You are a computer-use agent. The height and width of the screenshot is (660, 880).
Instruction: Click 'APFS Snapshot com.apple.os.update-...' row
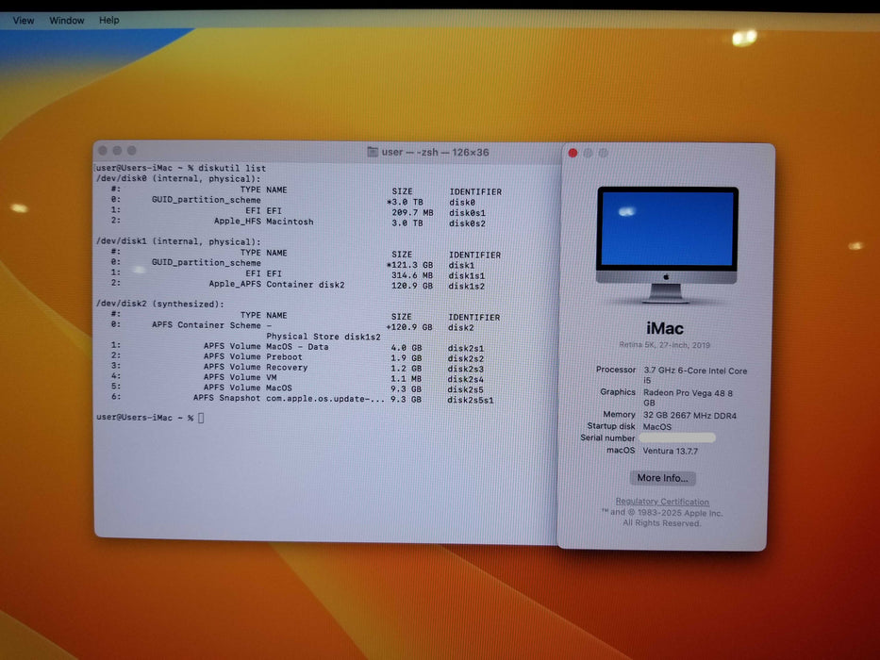click(x=302, y=399)
